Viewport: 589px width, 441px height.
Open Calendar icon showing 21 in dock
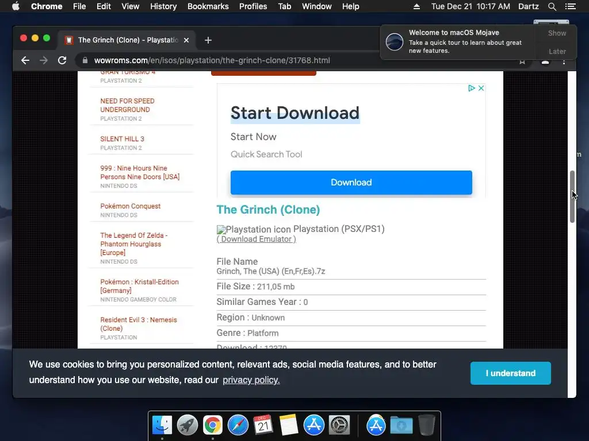click(263, 425)
